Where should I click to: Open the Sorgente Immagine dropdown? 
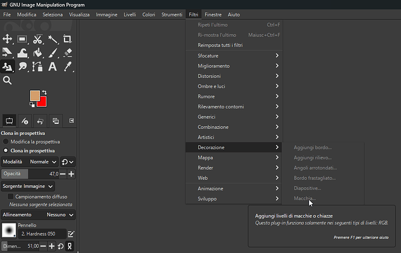pyautogui.click(x=28, y=186)
